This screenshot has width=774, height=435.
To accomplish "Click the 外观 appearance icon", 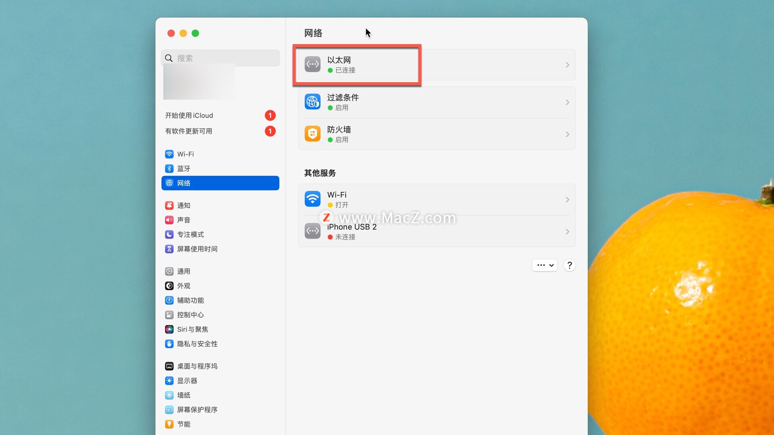I will pos(169,286).
